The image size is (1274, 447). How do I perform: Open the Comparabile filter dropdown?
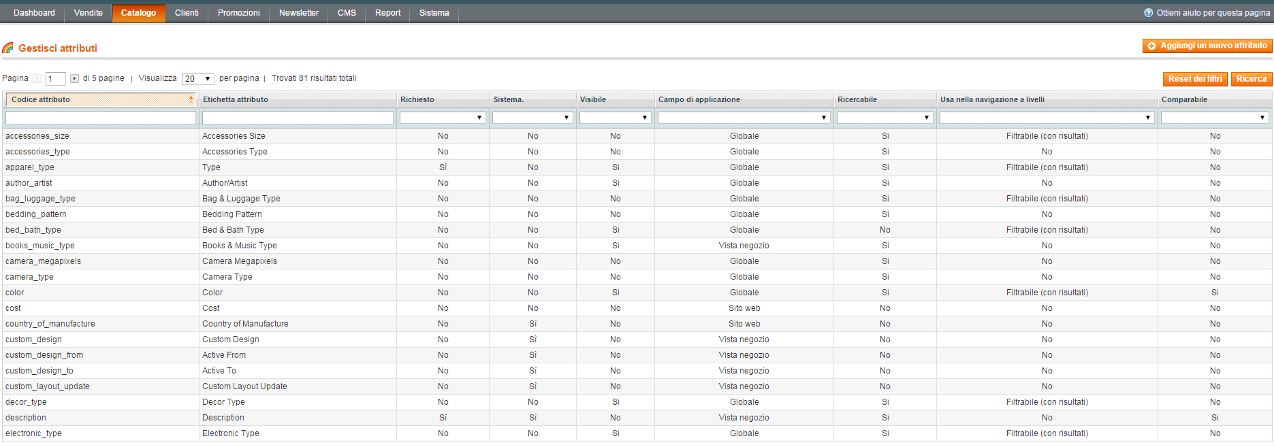pyautogui.click(x=1215, y=118)
